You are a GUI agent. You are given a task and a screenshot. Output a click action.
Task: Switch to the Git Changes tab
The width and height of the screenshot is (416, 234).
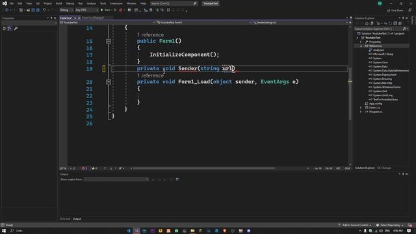tap(384, 168)
